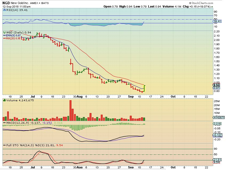Click the New Gold Inc. company name
The width and height of the screenshot is (229, 170).
click(20, 3)
